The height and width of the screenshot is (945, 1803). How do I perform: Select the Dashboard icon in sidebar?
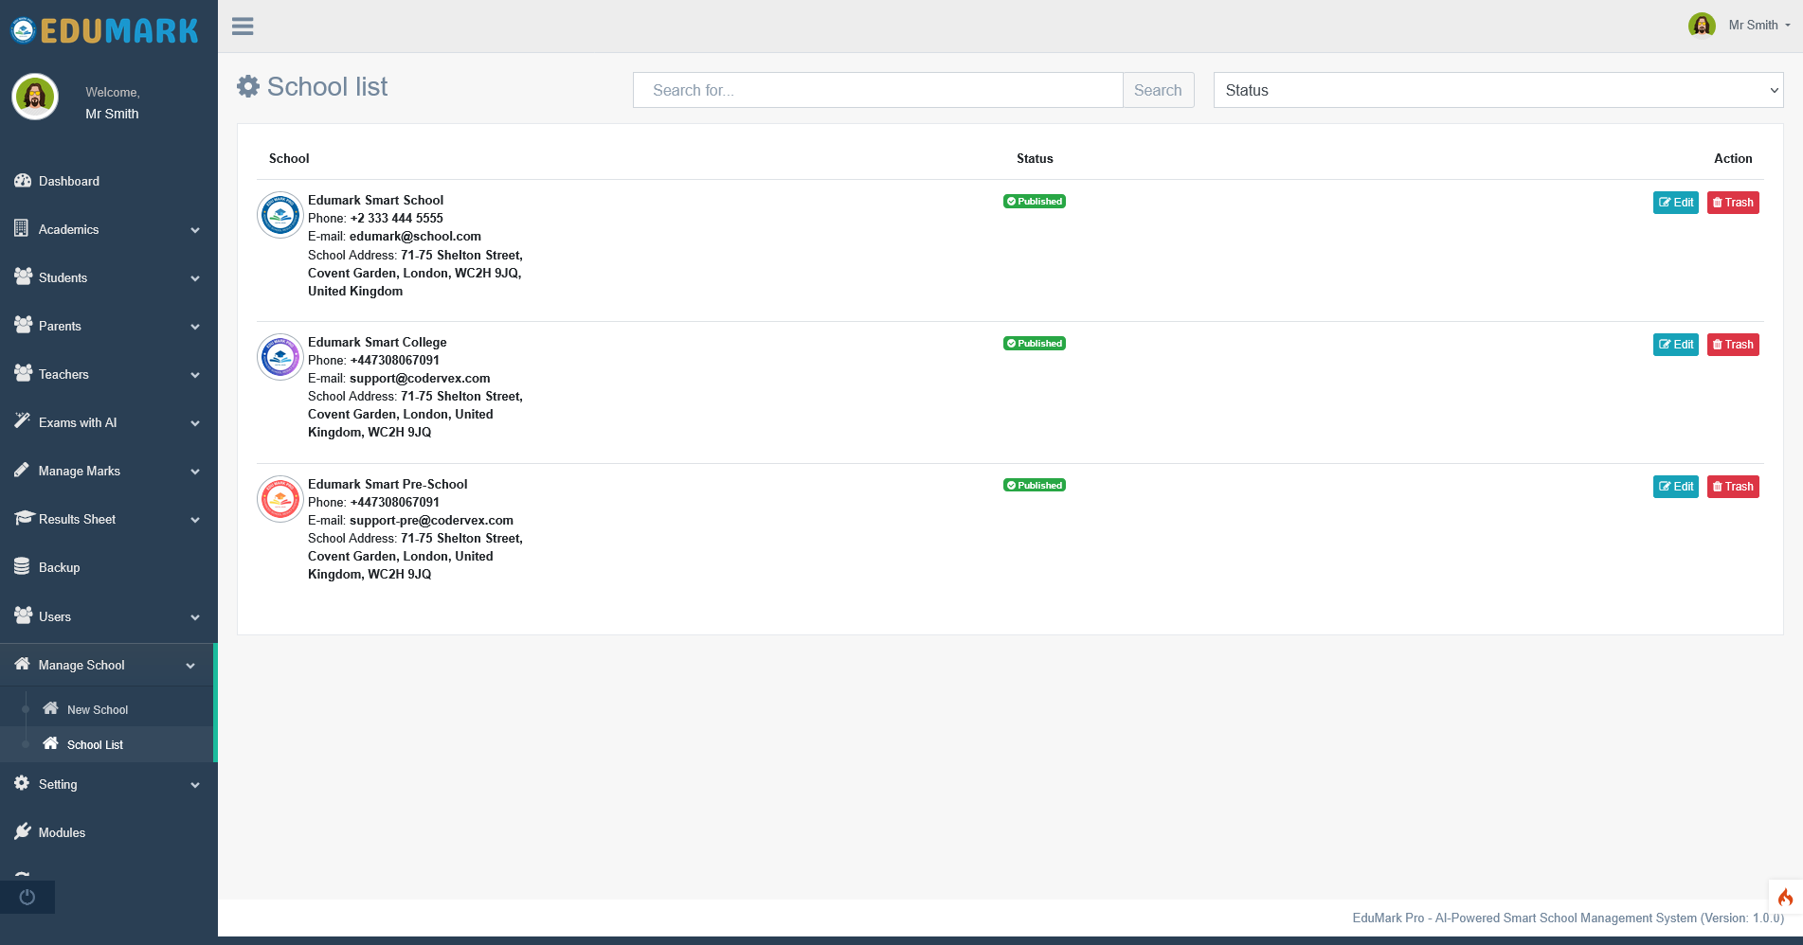(x=23, y=181)
